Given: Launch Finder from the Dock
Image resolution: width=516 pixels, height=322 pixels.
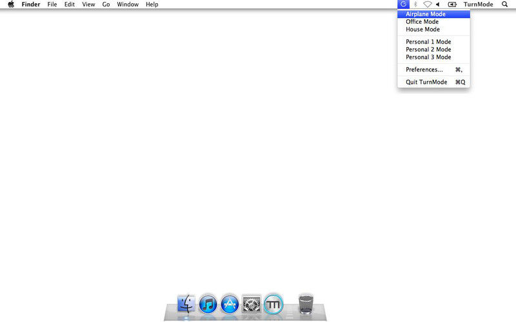Looking at the screenshot, I should (186, 303).
